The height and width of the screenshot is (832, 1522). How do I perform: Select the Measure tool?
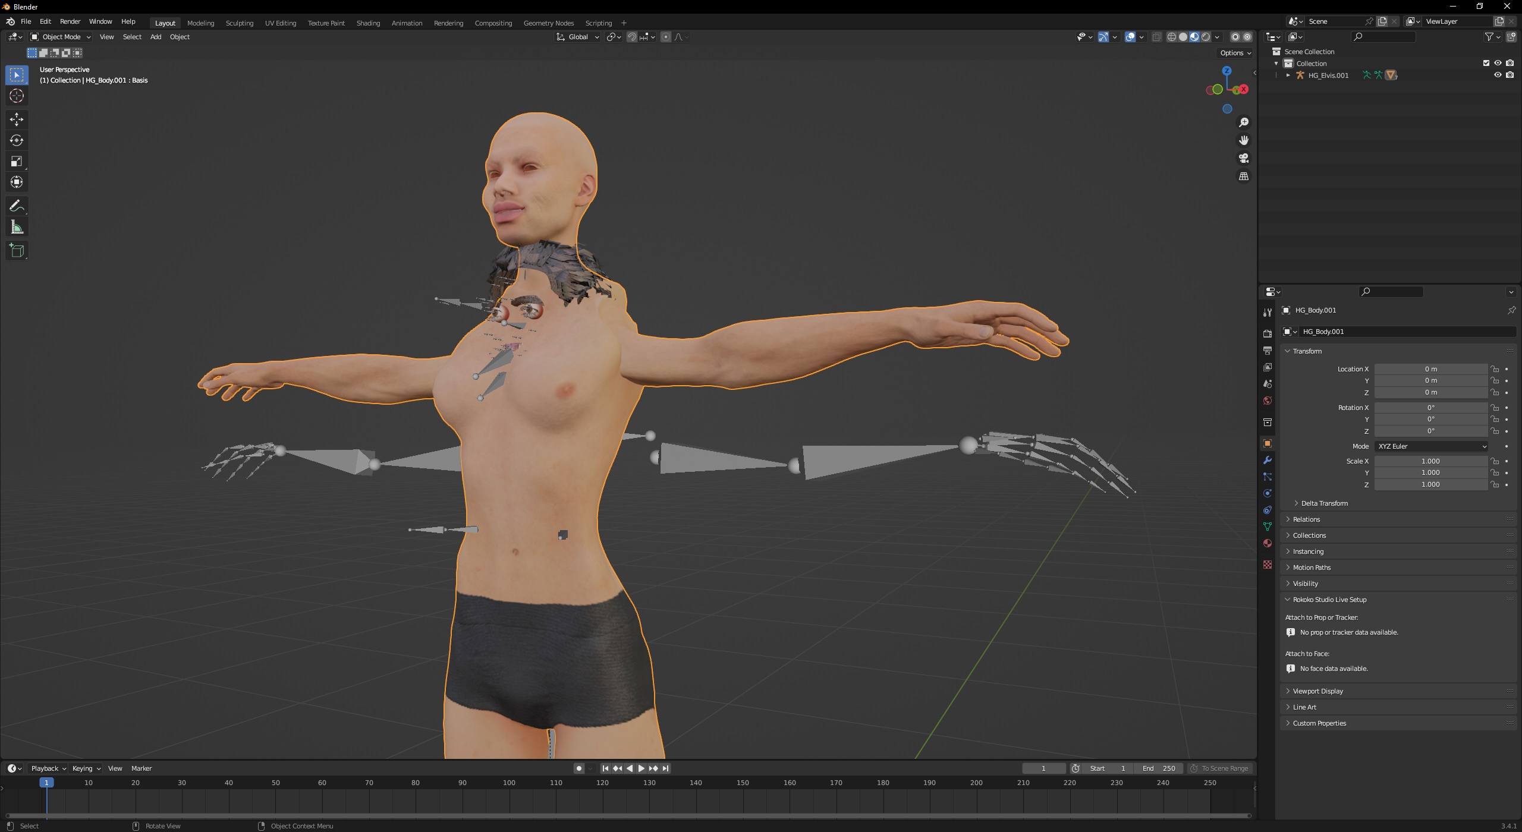click(17, 226)
